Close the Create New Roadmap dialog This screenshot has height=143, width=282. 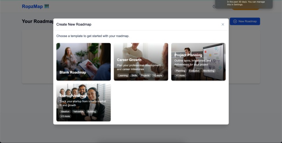[223, 24]
